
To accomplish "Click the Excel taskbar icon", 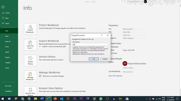I will (x=49, y=99).
